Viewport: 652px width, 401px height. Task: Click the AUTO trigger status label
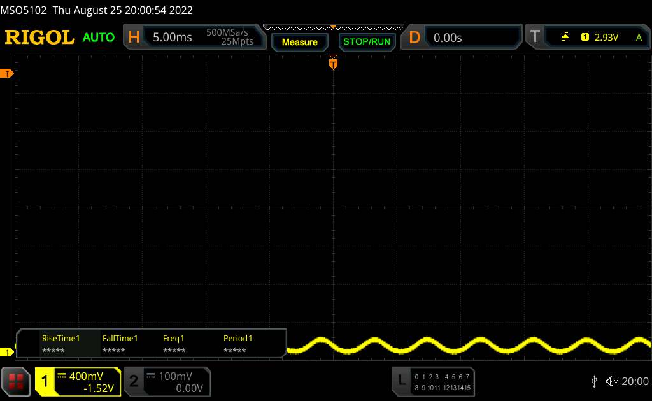99,38
